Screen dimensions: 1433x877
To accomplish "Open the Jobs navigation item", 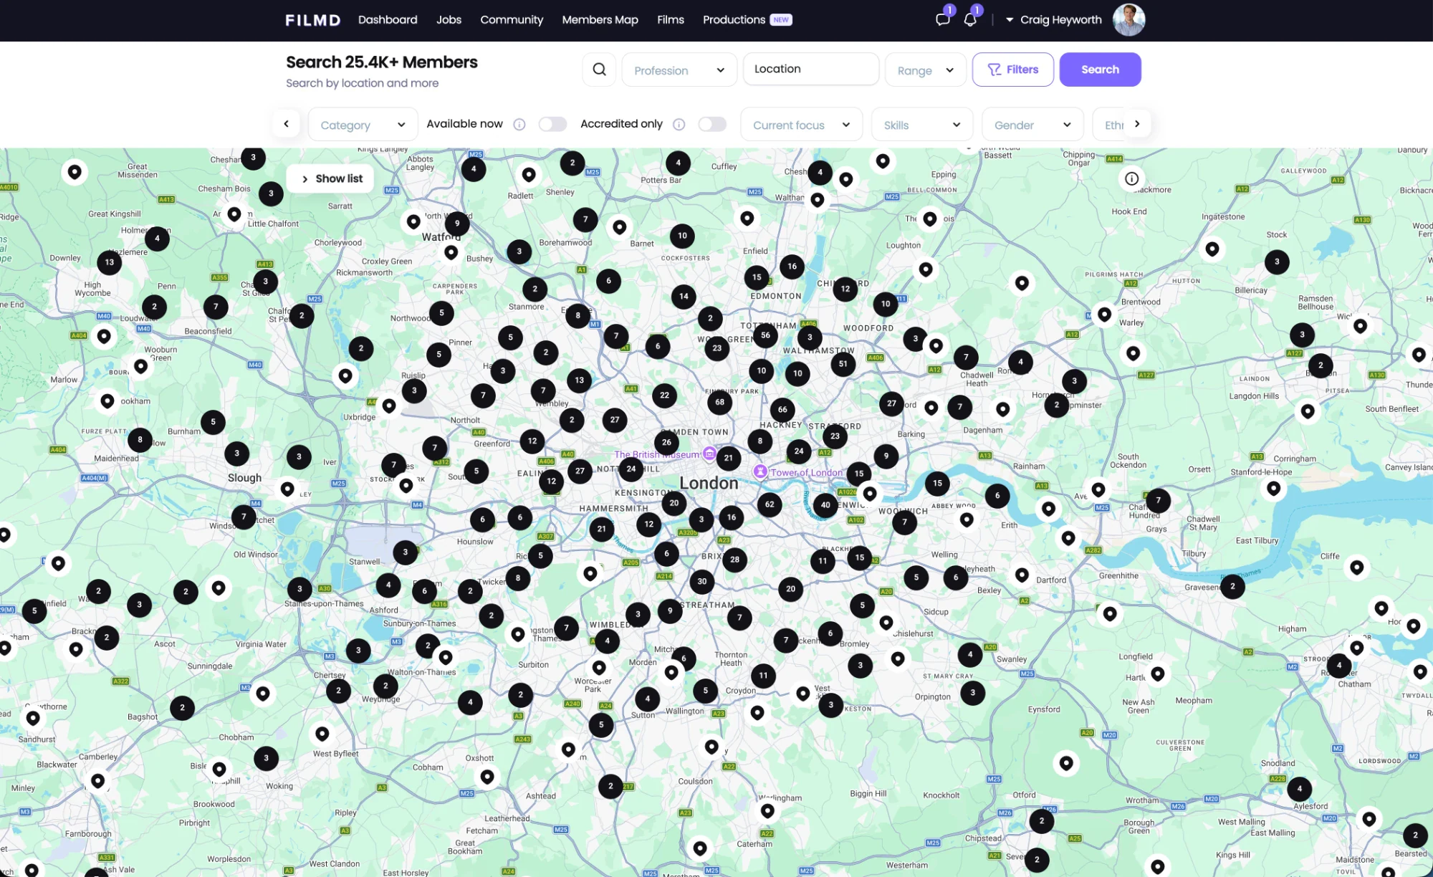I will (449, 20).
